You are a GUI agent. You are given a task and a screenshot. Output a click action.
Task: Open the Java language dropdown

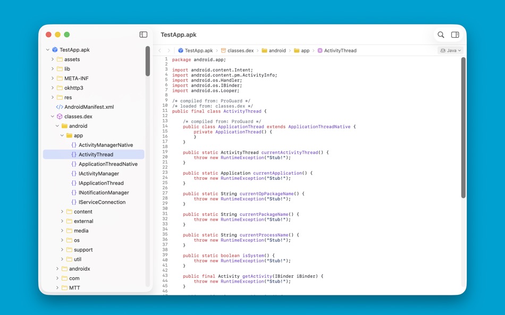pyautogui.click(x=451, y=50)
